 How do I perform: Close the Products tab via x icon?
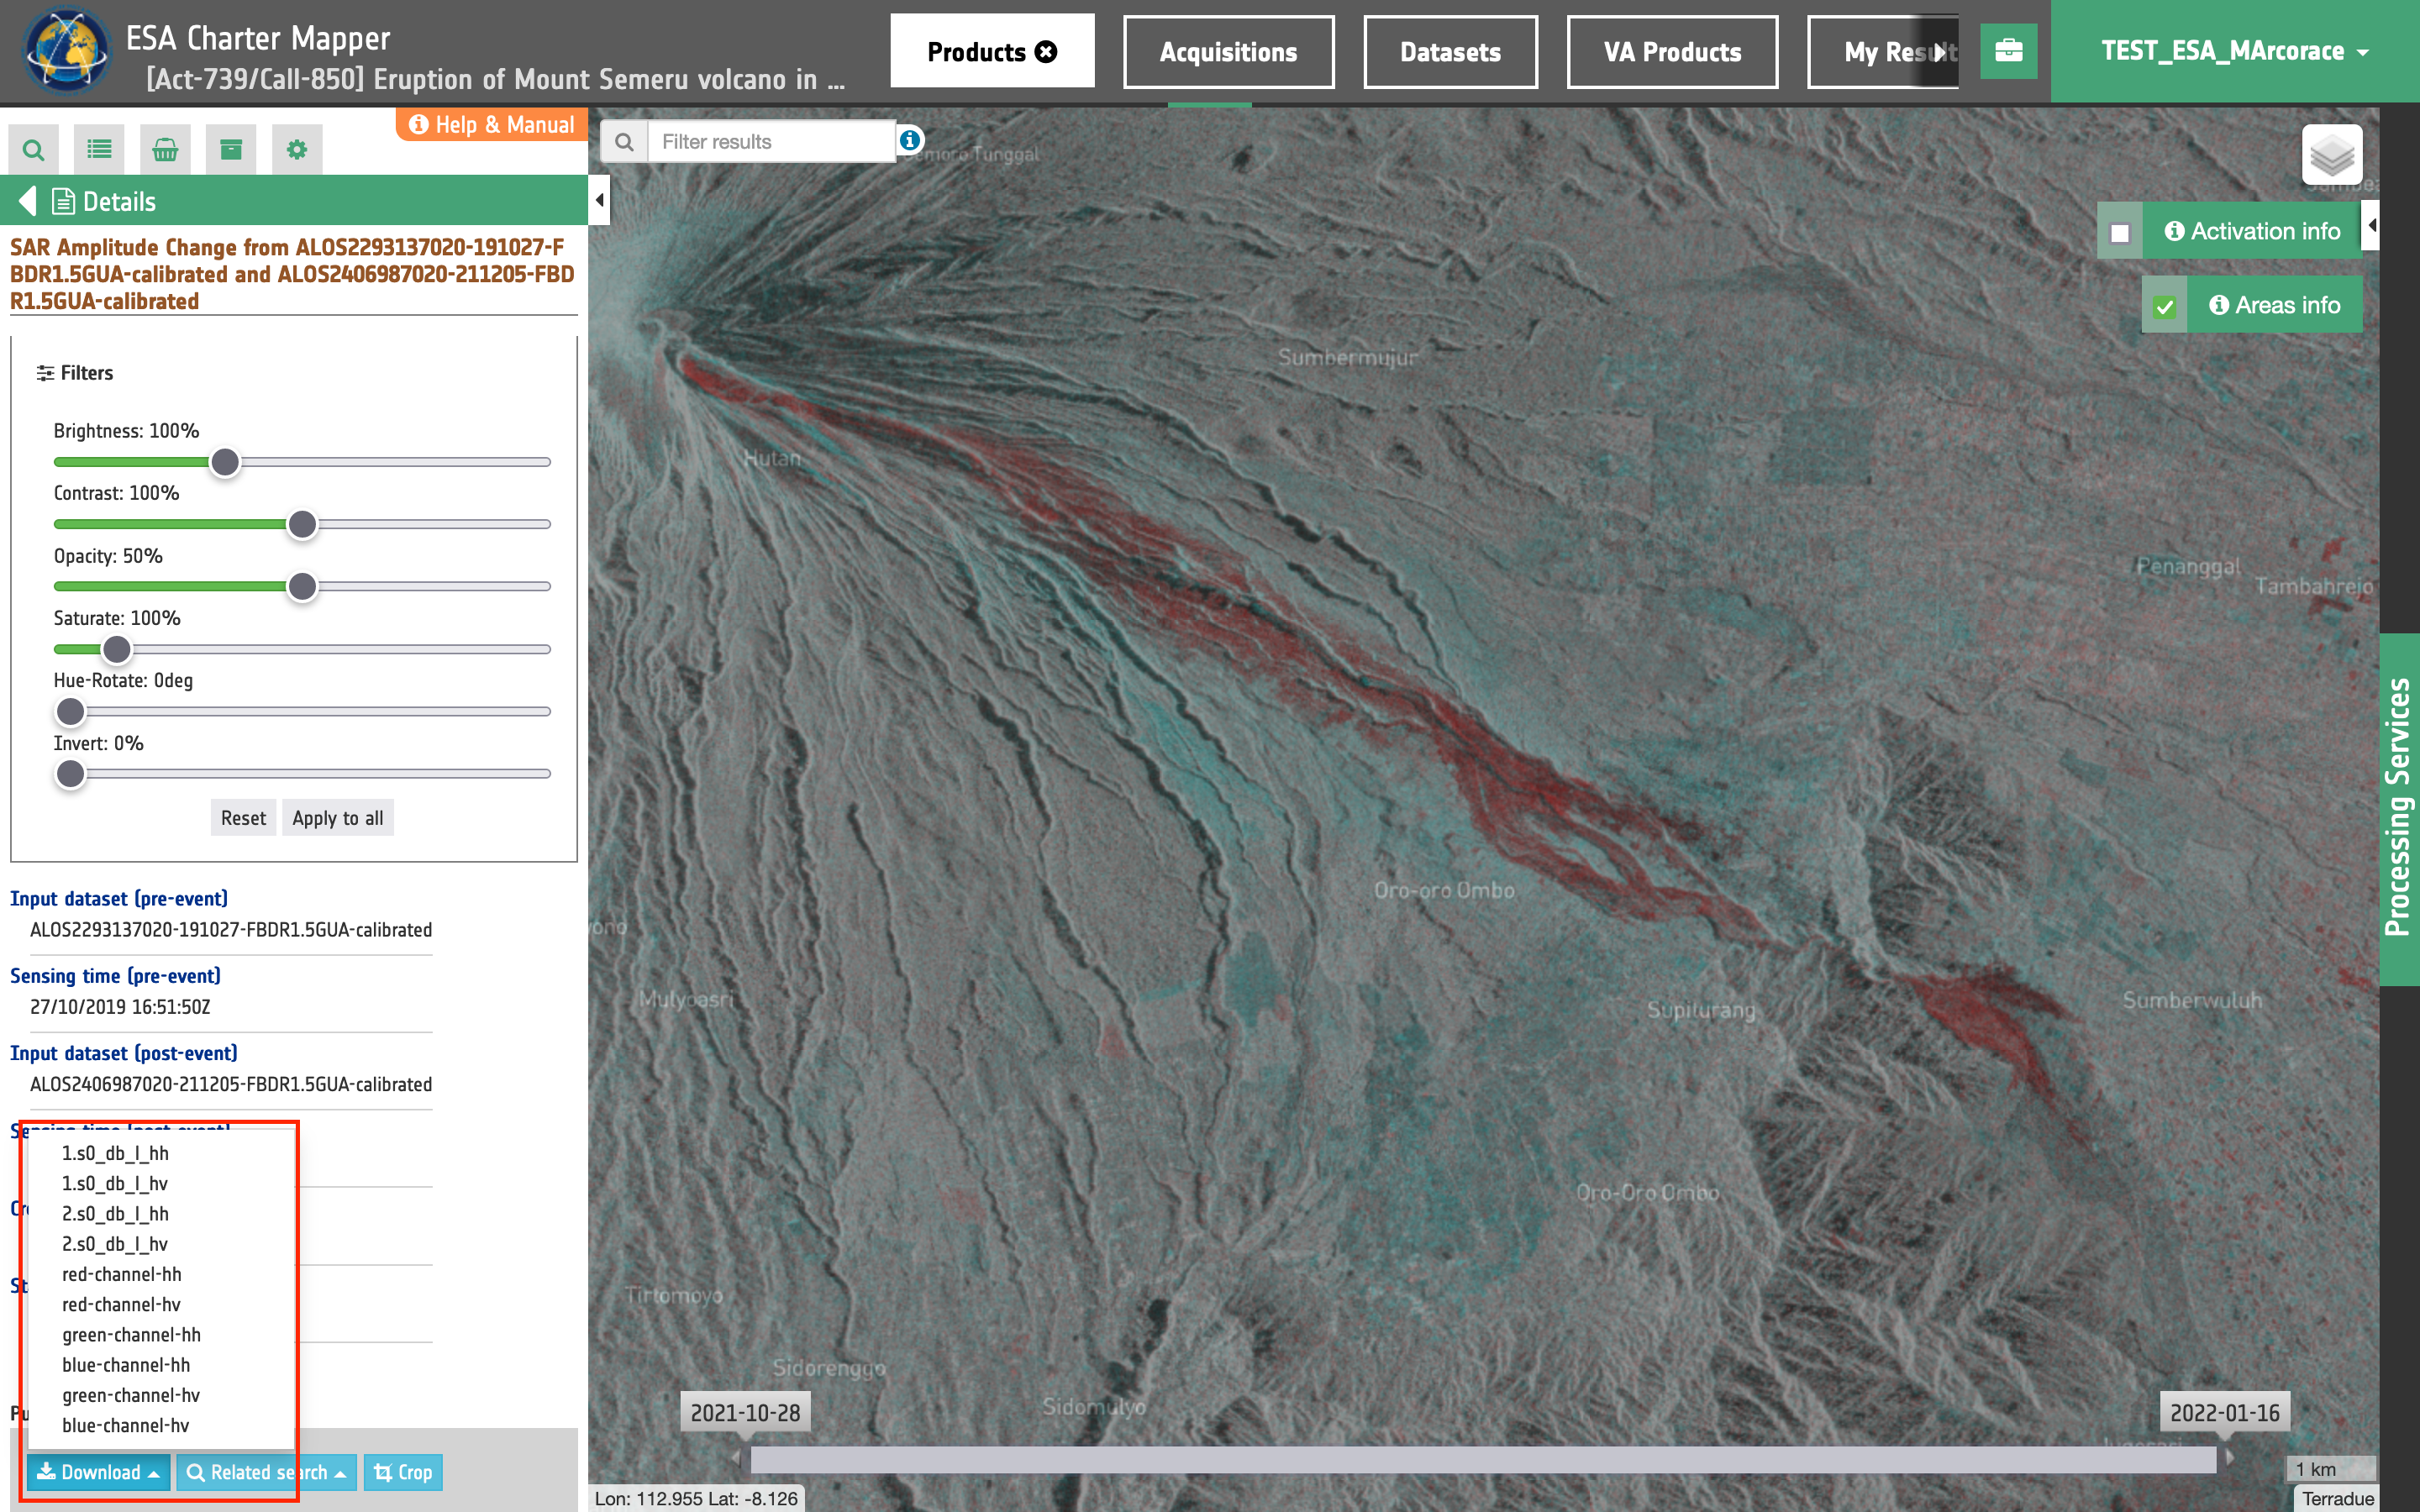click(x=1046, y=52)
